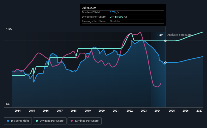Click the tooltip's Earnings Per Share row label
207x128 pixels.
pyautogui.click(x=94, y=21)
